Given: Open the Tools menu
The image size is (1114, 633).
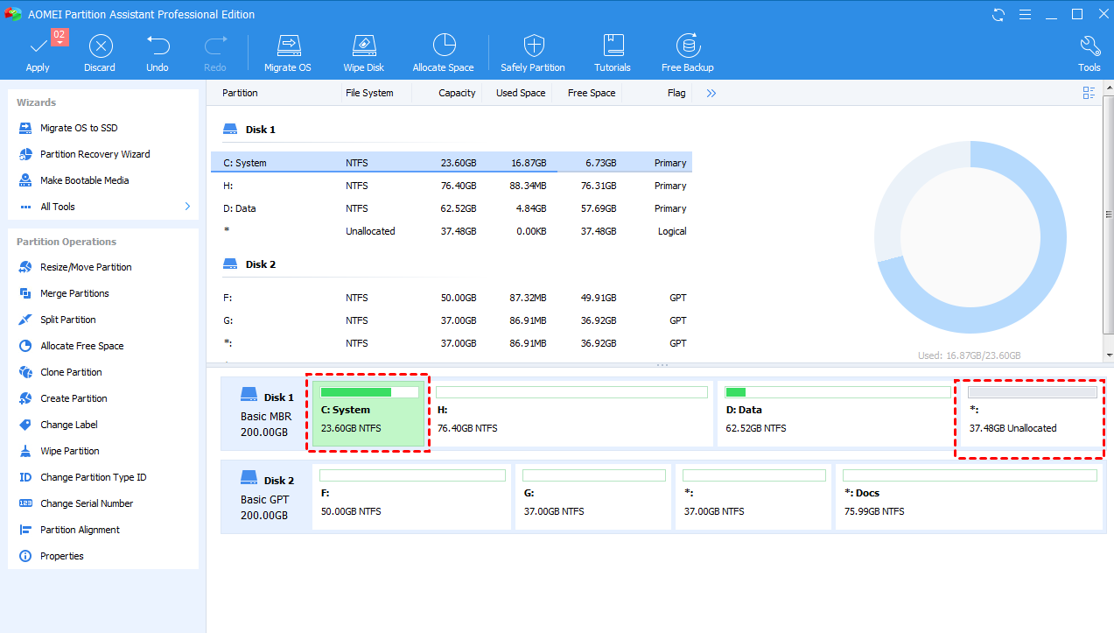Looking at the screenshot, I should pos(1089,51).
